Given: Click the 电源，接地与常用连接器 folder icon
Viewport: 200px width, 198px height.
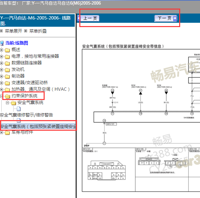Looking at the screenshot, I should [x=7, y=57].
